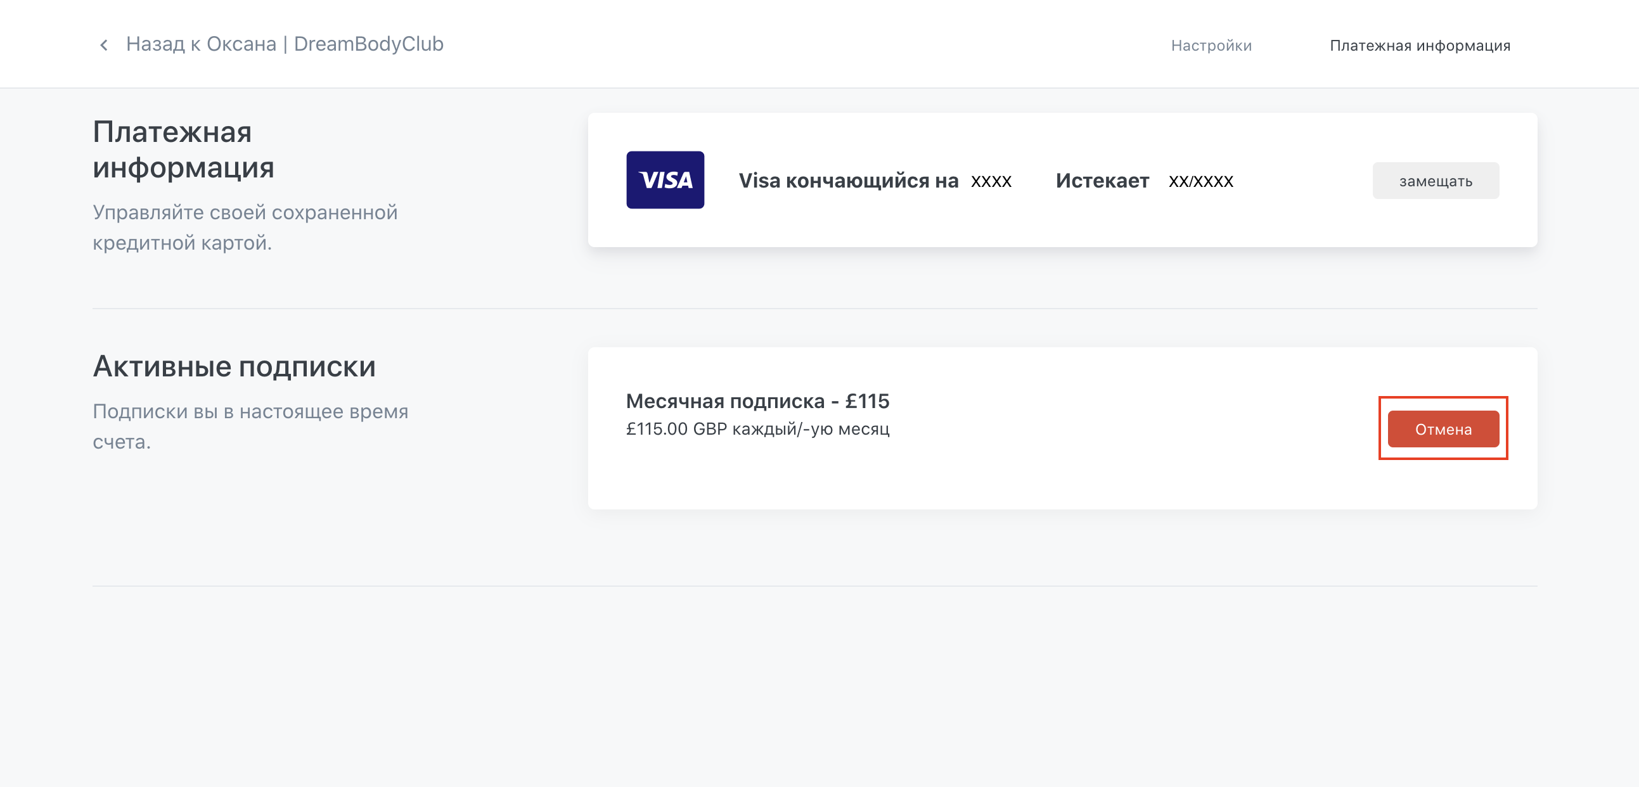Click the VISA card logo
This screenshot has height=787, width=1639.
tap(665, 180)
